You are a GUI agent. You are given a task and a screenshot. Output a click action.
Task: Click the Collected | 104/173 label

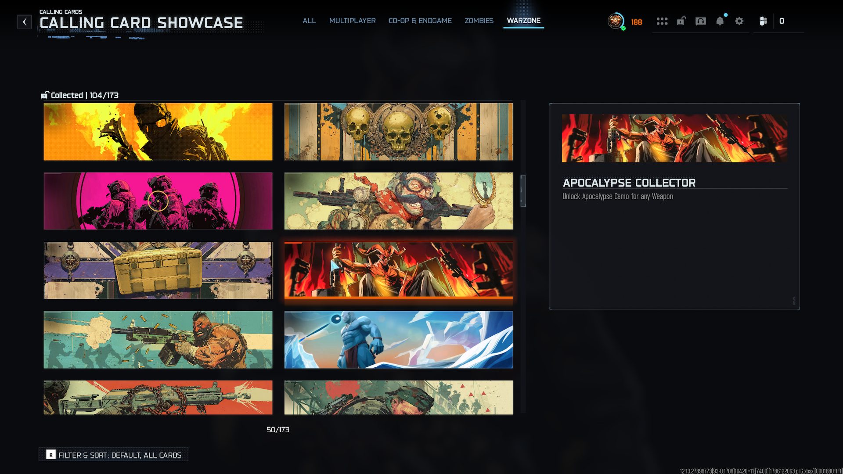pos(85,95)
